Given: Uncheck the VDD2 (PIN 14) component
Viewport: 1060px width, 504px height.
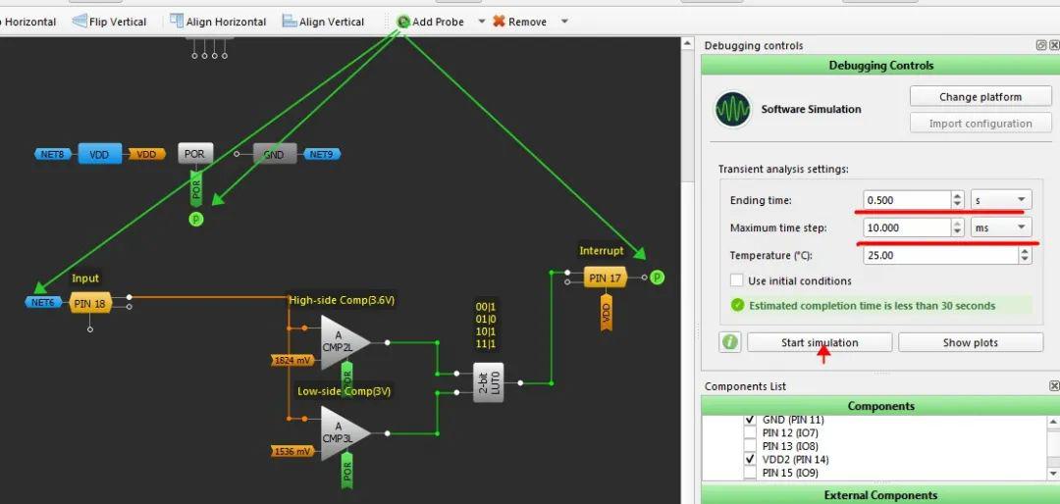Looking at the screenshot, I should (750, 460).
